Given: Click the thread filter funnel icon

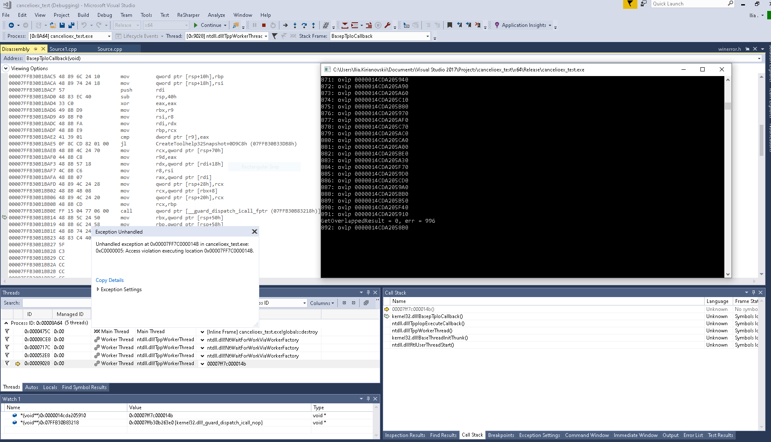Looking at the screenshot, I should coord(274,36).
